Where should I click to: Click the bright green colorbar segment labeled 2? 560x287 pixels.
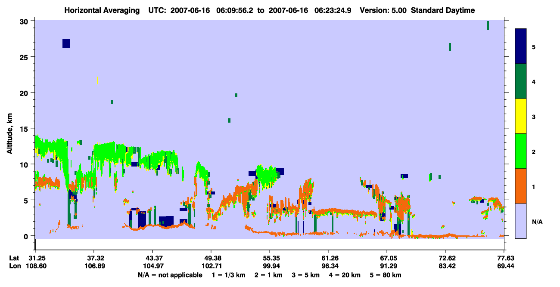tap(521, 151)
